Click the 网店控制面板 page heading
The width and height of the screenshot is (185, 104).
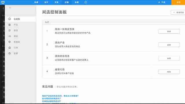tap(54, 12)
